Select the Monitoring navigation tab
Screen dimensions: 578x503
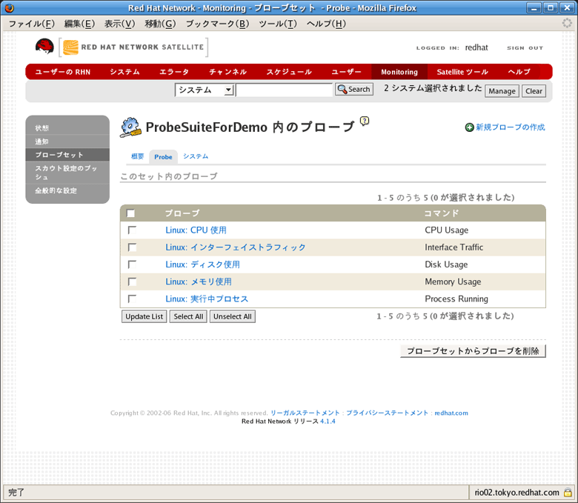tap(399, 72)
